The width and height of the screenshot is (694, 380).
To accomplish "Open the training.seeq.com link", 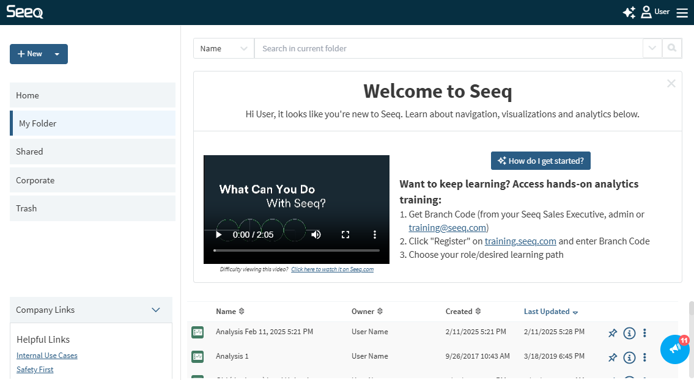I will (520, 241).
